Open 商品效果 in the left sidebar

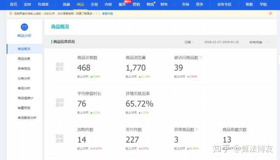[24, 59]
